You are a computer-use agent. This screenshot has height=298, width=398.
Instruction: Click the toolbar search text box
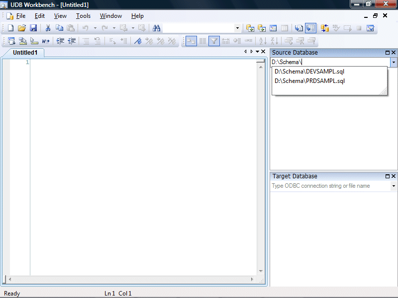point(199,28)
